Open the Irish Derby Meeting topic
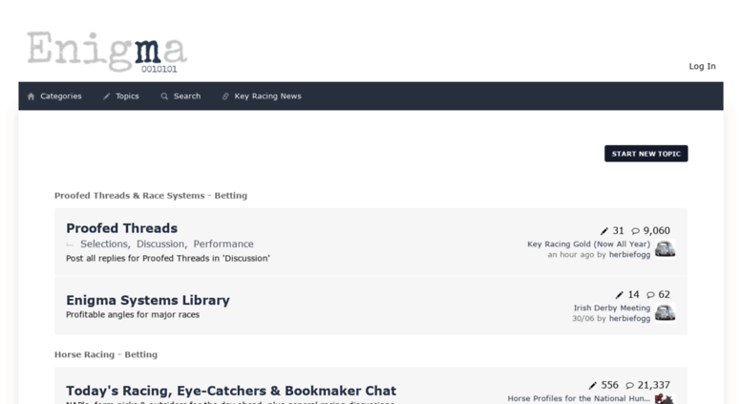Viewport: 742px width, 404px height. pyautogui.click(x=612, y=308)
